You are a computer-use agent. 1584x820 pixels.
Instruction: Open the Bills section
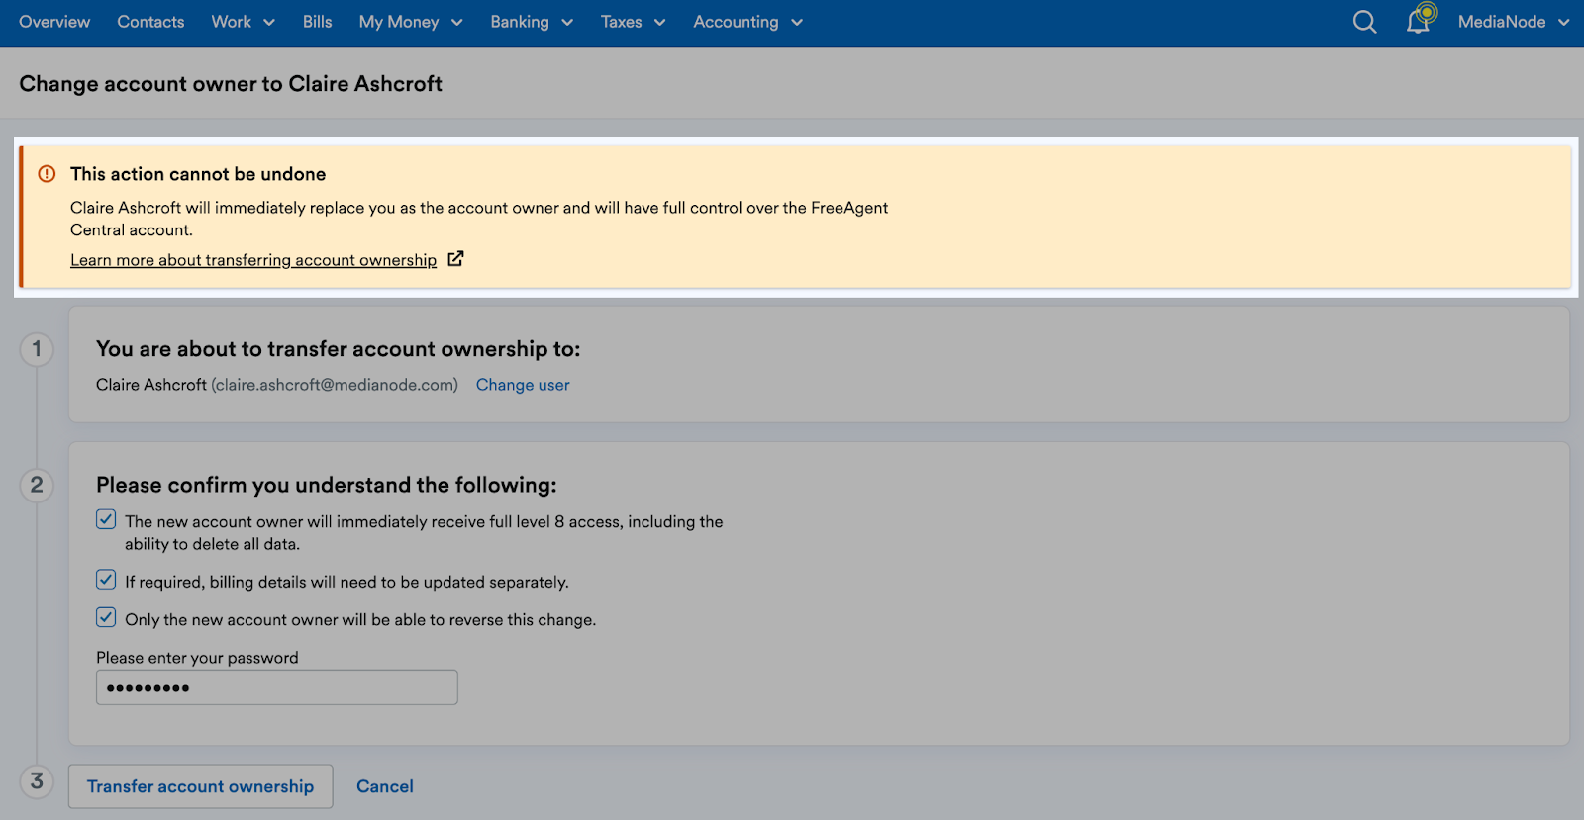click(x=317, y=22)
